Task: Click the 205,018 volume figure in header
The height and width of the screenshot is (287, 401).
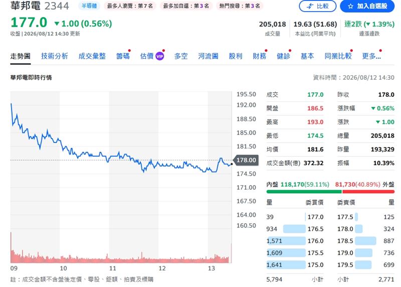Action: [272, 24]
